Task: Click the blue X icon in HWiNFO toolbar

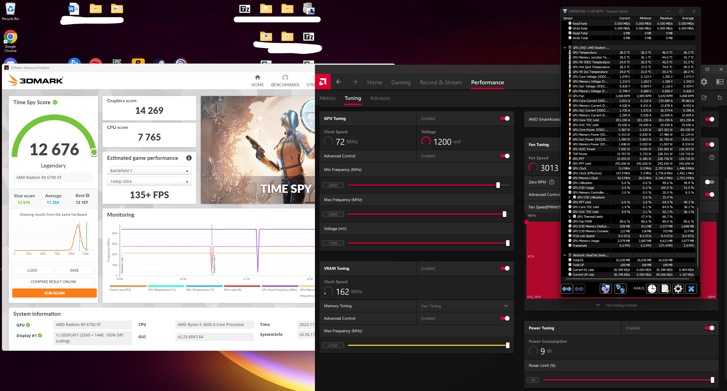Action: [691, 289]
